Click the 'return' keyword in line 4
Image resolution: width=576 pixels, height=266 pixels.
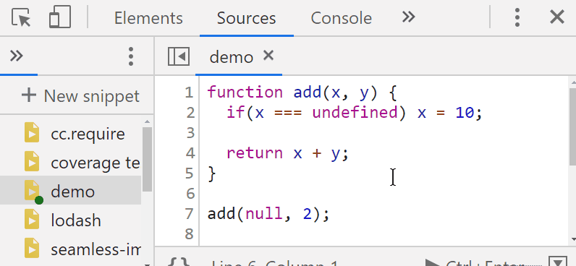click(255, 153)
